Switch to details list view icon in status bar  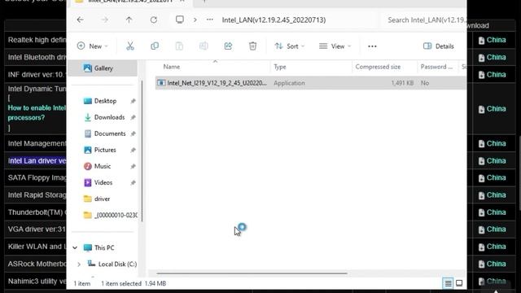(448, 283)
